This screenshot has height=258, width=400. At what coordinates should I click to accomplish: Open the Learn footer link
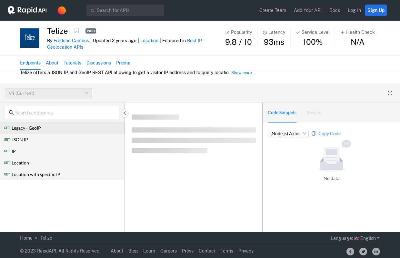149,251
